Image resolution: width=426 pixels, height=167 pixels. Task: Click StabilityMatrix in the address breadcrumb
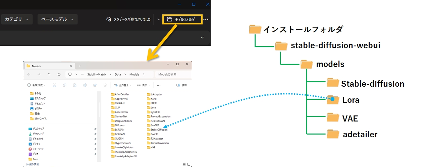96,74
